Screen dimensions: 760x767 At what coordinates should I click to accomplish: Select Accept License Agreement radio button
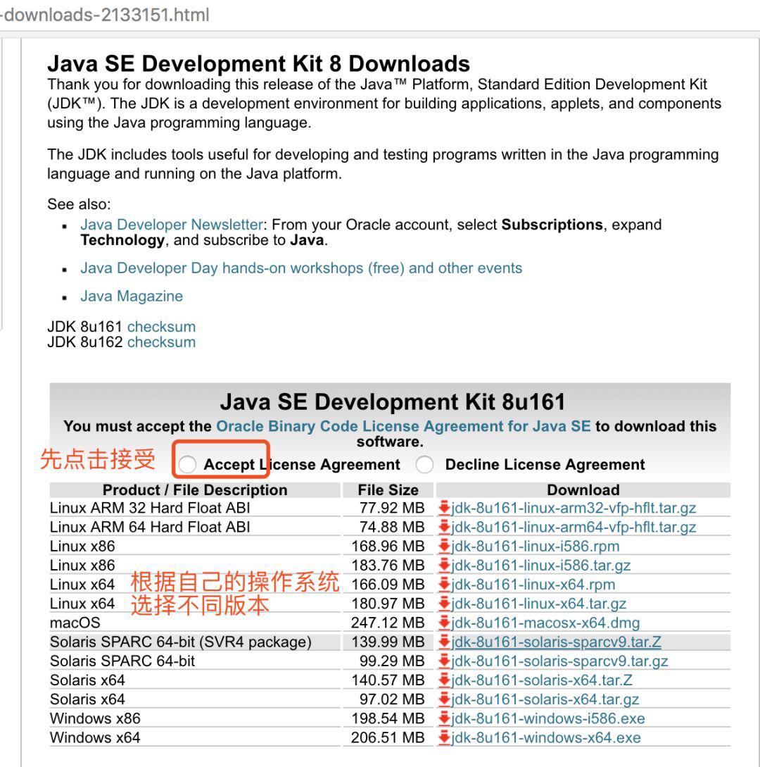pos(187,464)
